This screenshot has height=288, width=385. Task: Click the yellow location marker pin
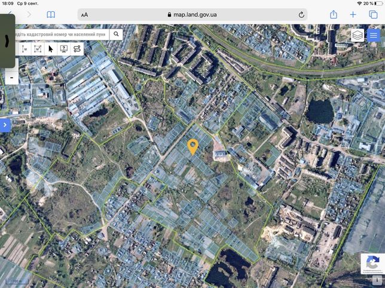(x=192, y=147)
